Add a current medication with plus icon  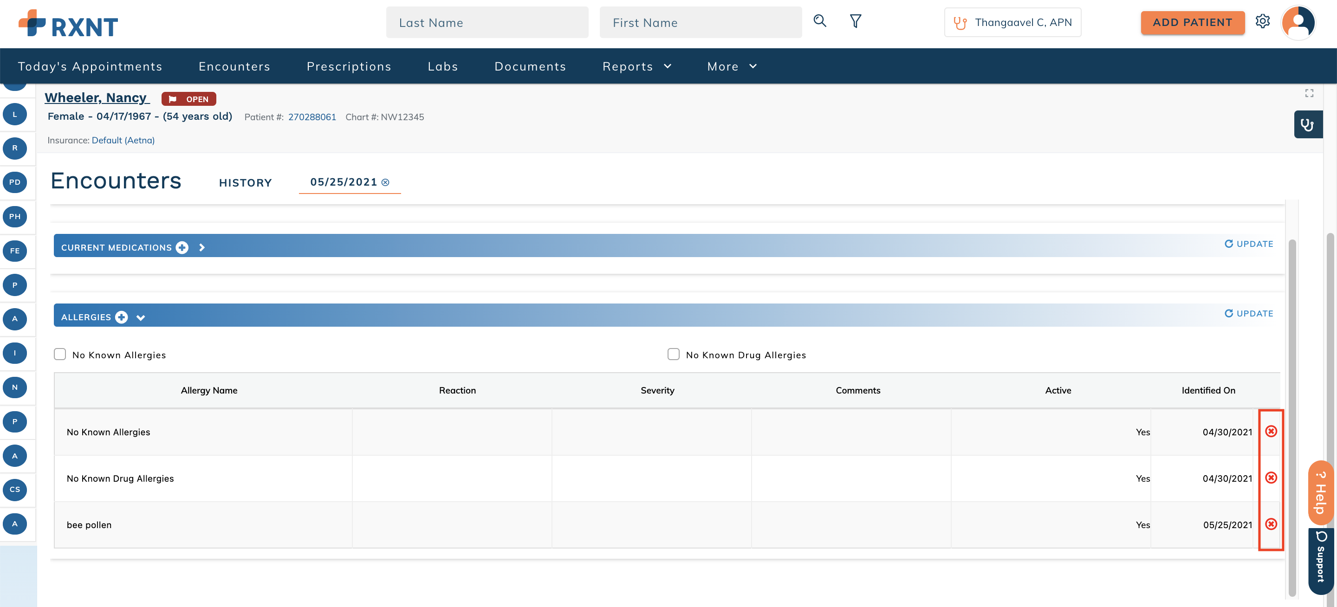pyautogui.click(x=182, y=247)
